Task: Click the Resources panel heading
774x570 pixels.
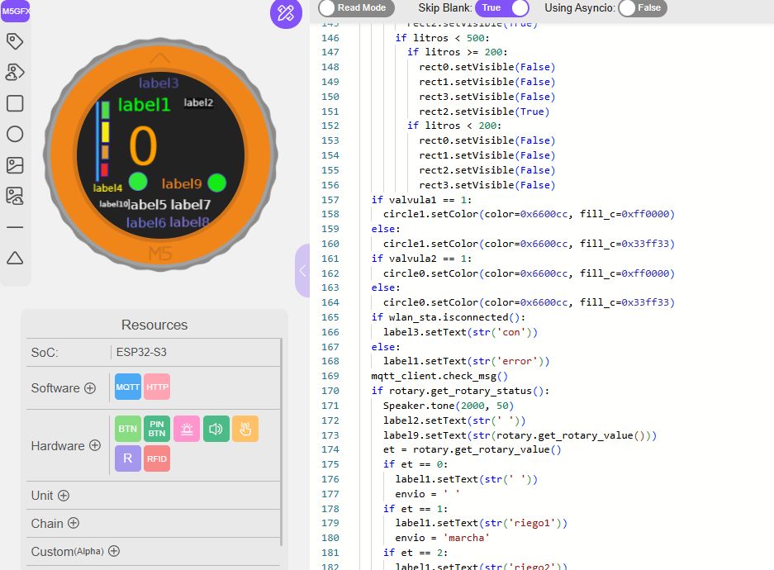Action: click(x=154, y=325)
